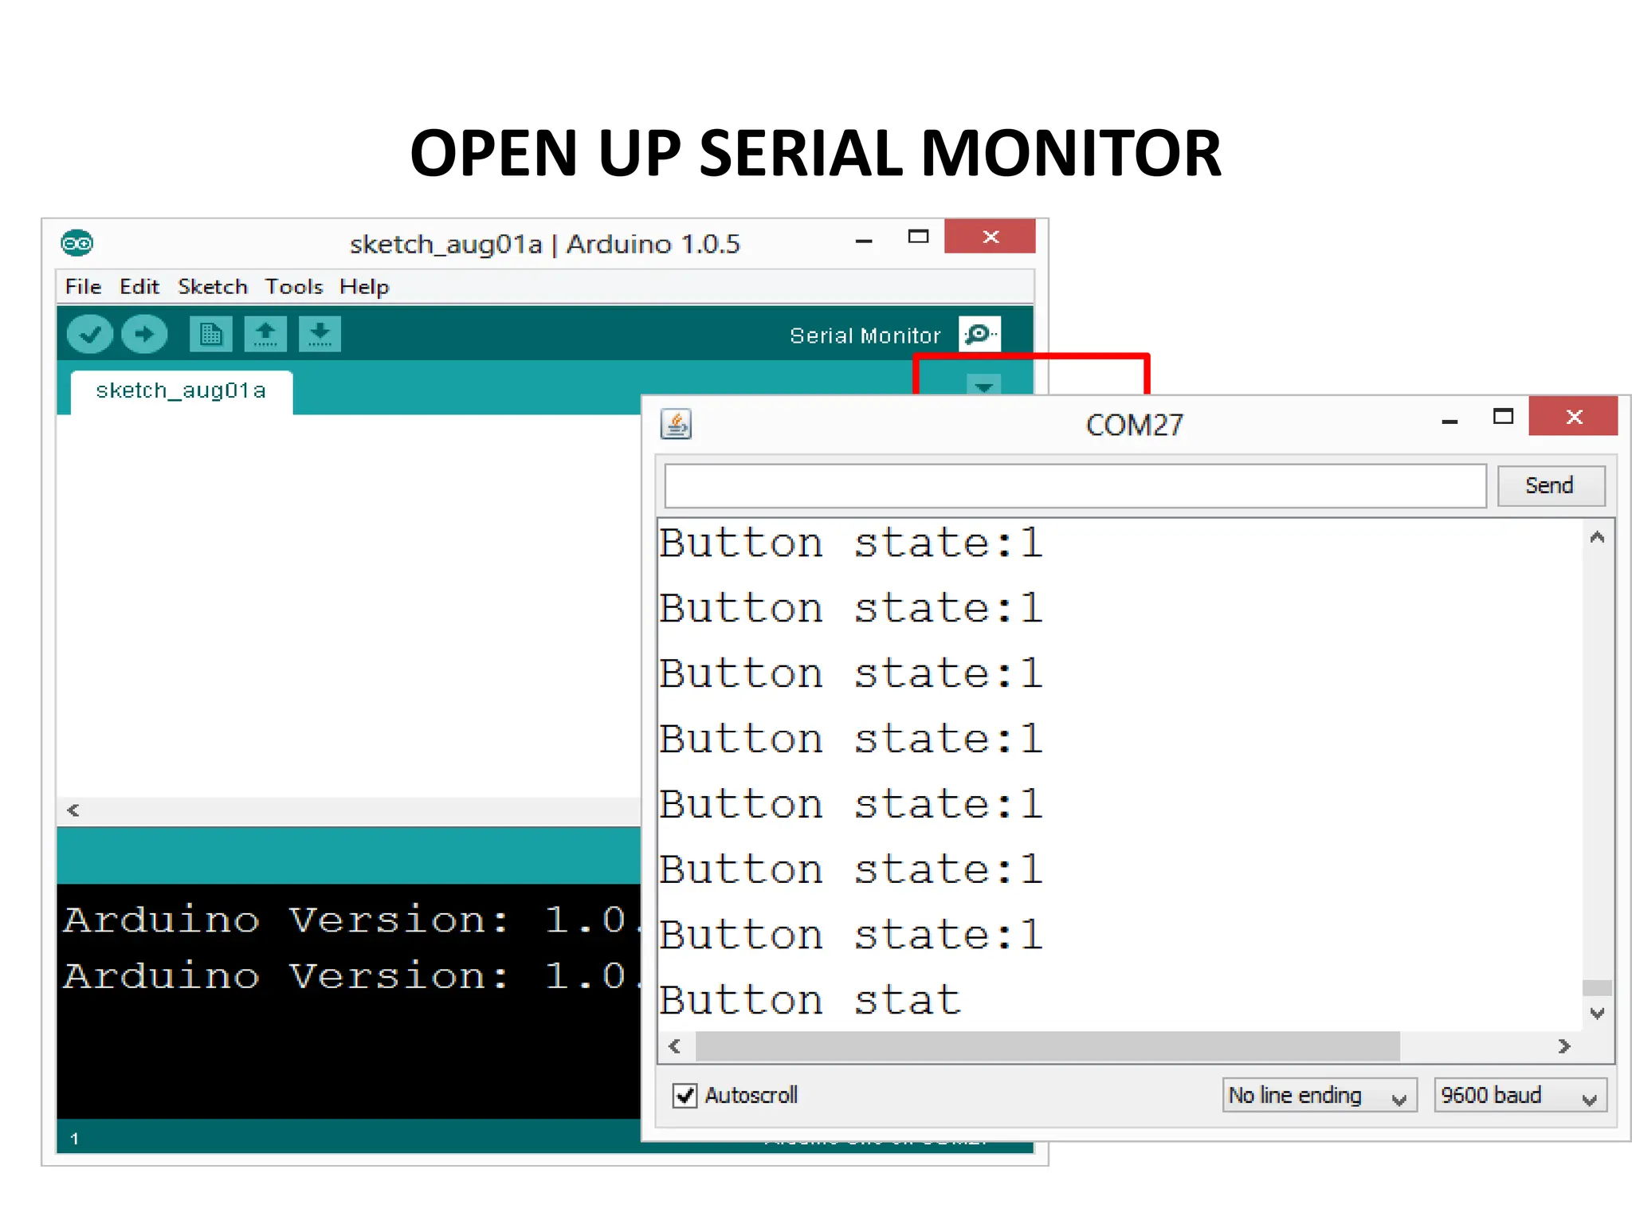Click the Open sketch icon
Viewport: 1632px width, 1224px height.
click(265, 334)
